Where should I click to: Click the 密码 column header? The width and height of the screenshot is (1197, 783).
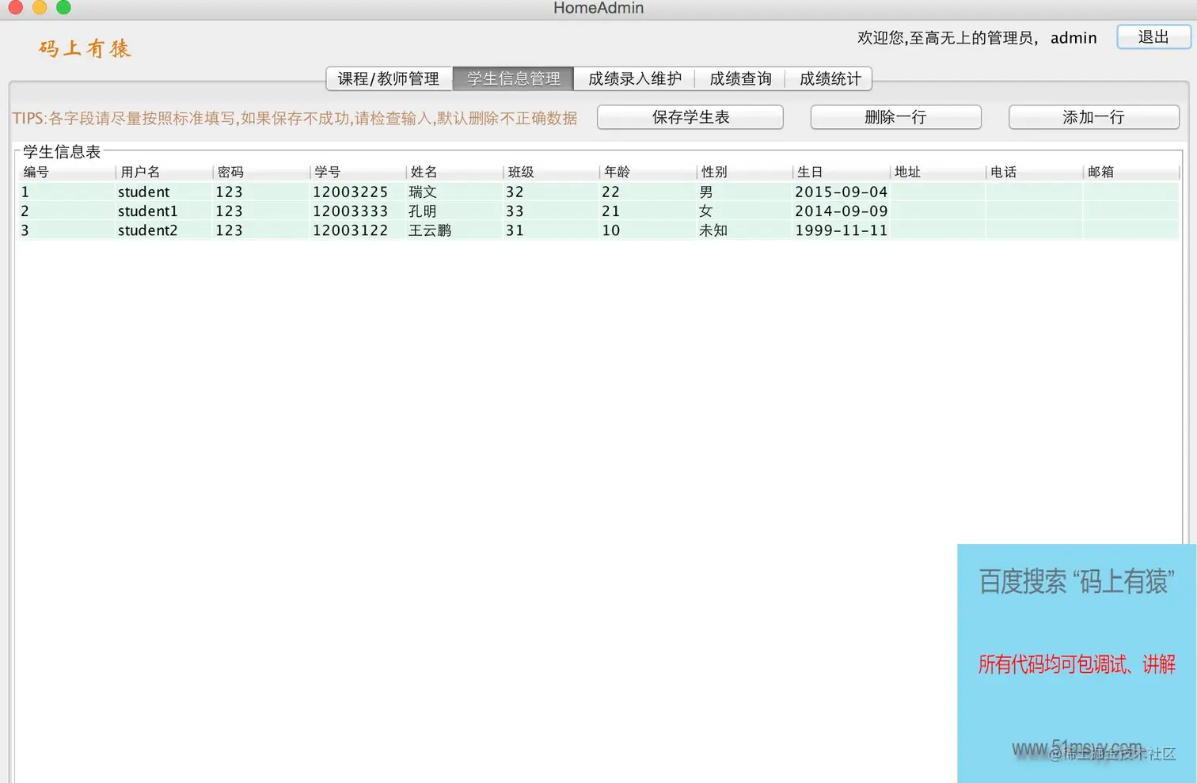261,172
